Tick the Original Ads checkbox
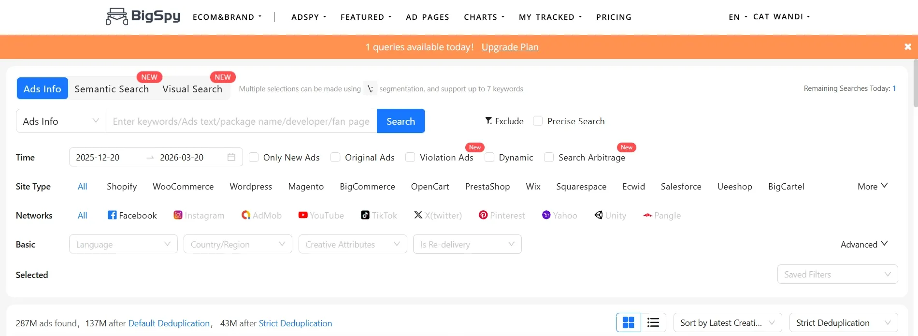The image size is (918, 336). (x=335, y=157)
